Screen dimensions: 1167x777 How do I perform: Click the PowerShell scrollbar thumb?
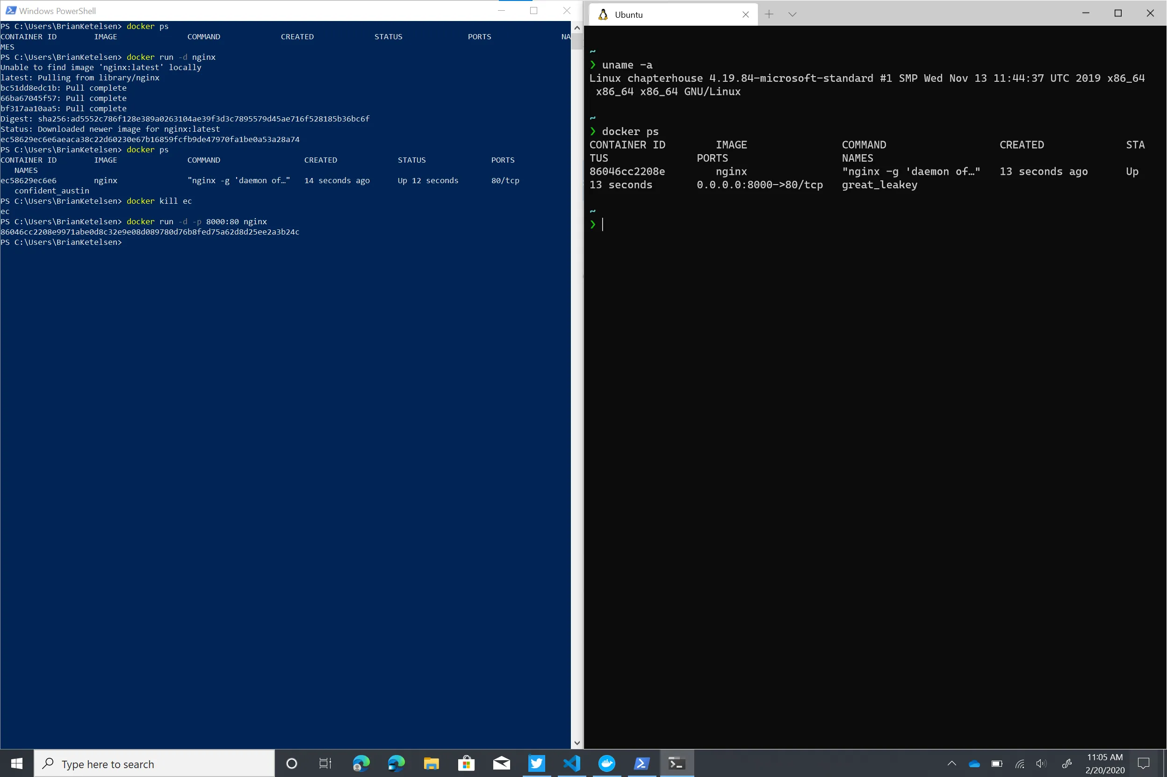[576, 41]
